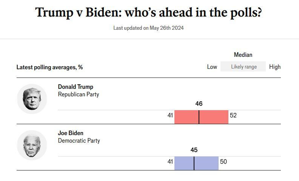Image resolution: width=299 pixels, height=181 pixels.
Task: Click the Democratic Party label
Action: pyautogui.click(x=79, y=141)
